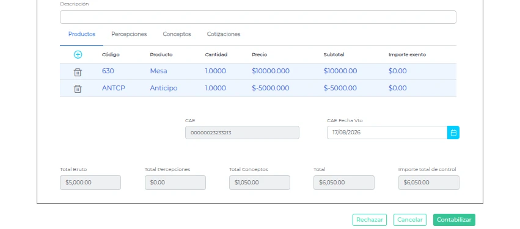Click the price $10000.000
Screen dimensions: 520x229
pyautogui.click(x=271, y=71)
